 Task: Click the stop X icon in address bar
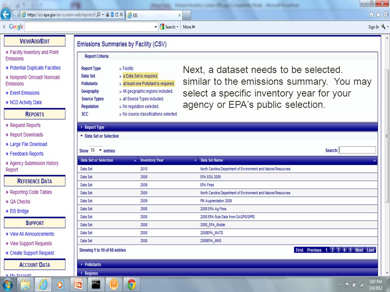pyautogui.click(x=121, y=15)
